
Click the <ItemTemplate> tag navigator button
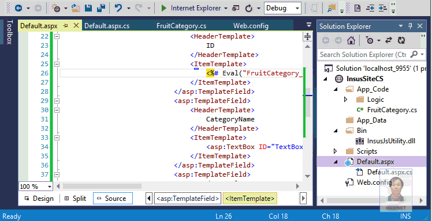[x=250, y=198]
